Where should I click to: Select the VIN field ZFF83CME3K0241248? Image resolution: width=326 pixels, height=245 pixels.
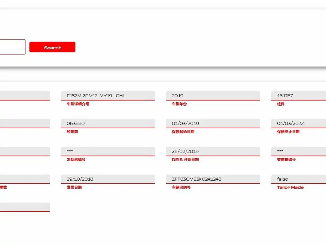(213, 179)
